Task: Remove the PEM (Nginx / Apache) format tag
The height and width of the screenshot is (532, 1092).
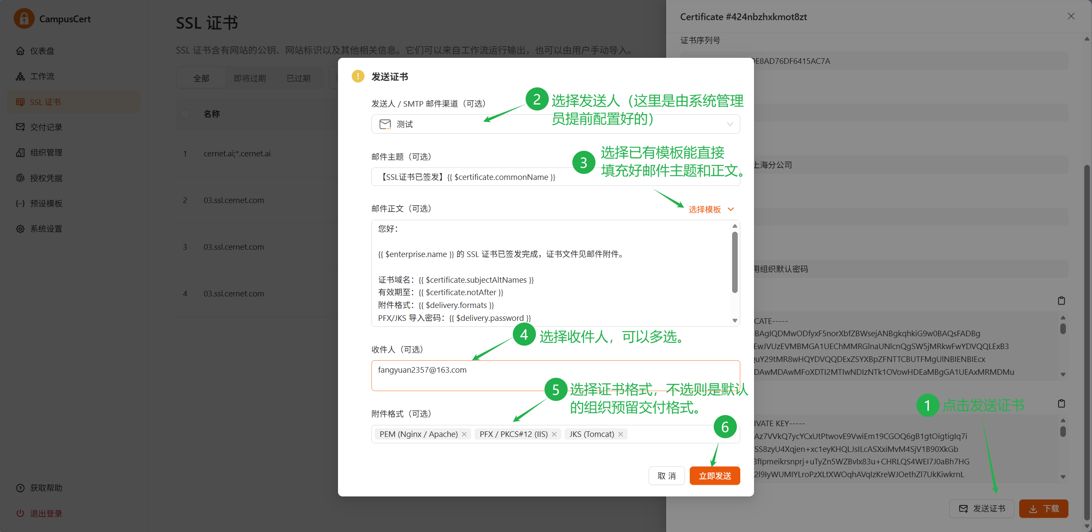Action: (x=464, y=434)
